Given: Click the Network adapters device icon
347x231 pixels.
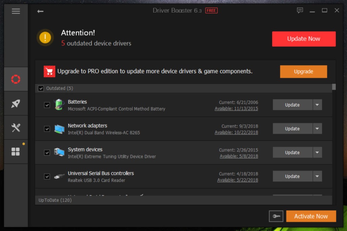Looking at the screenshot, I should pyautogui.click(x=59, y=129).
